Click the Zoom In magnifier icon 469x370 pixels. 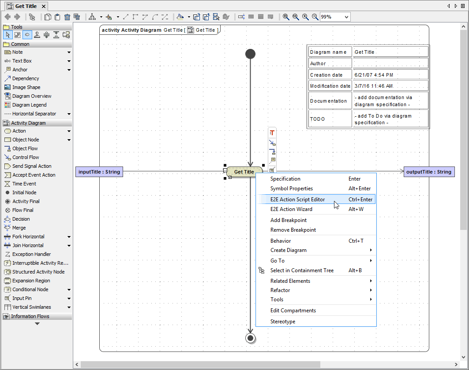[x=305, y=17]
